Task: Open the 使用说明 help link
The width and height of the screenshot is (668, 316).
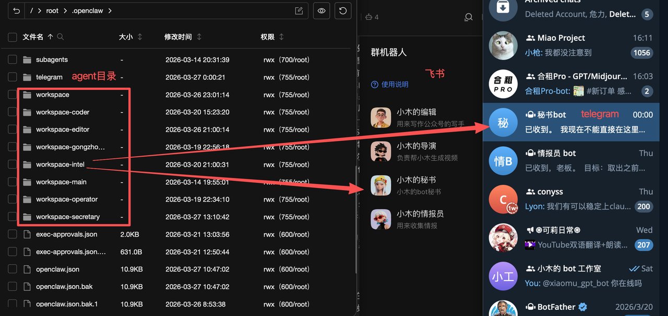Action: [x=390, y=84]
